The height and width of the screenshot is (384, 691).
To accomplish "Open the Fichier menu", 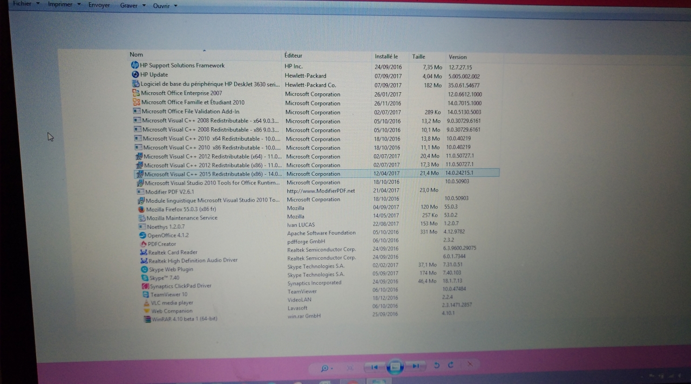I will (22, 4).
